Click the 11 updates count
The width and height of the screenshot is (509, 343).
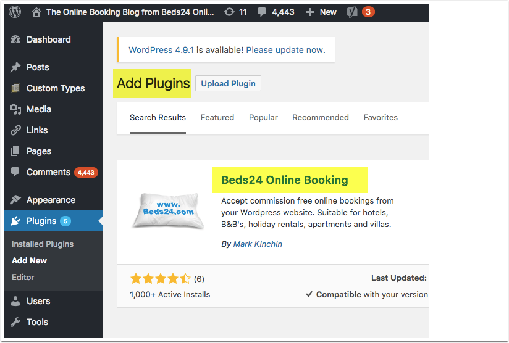click(243, 12)
